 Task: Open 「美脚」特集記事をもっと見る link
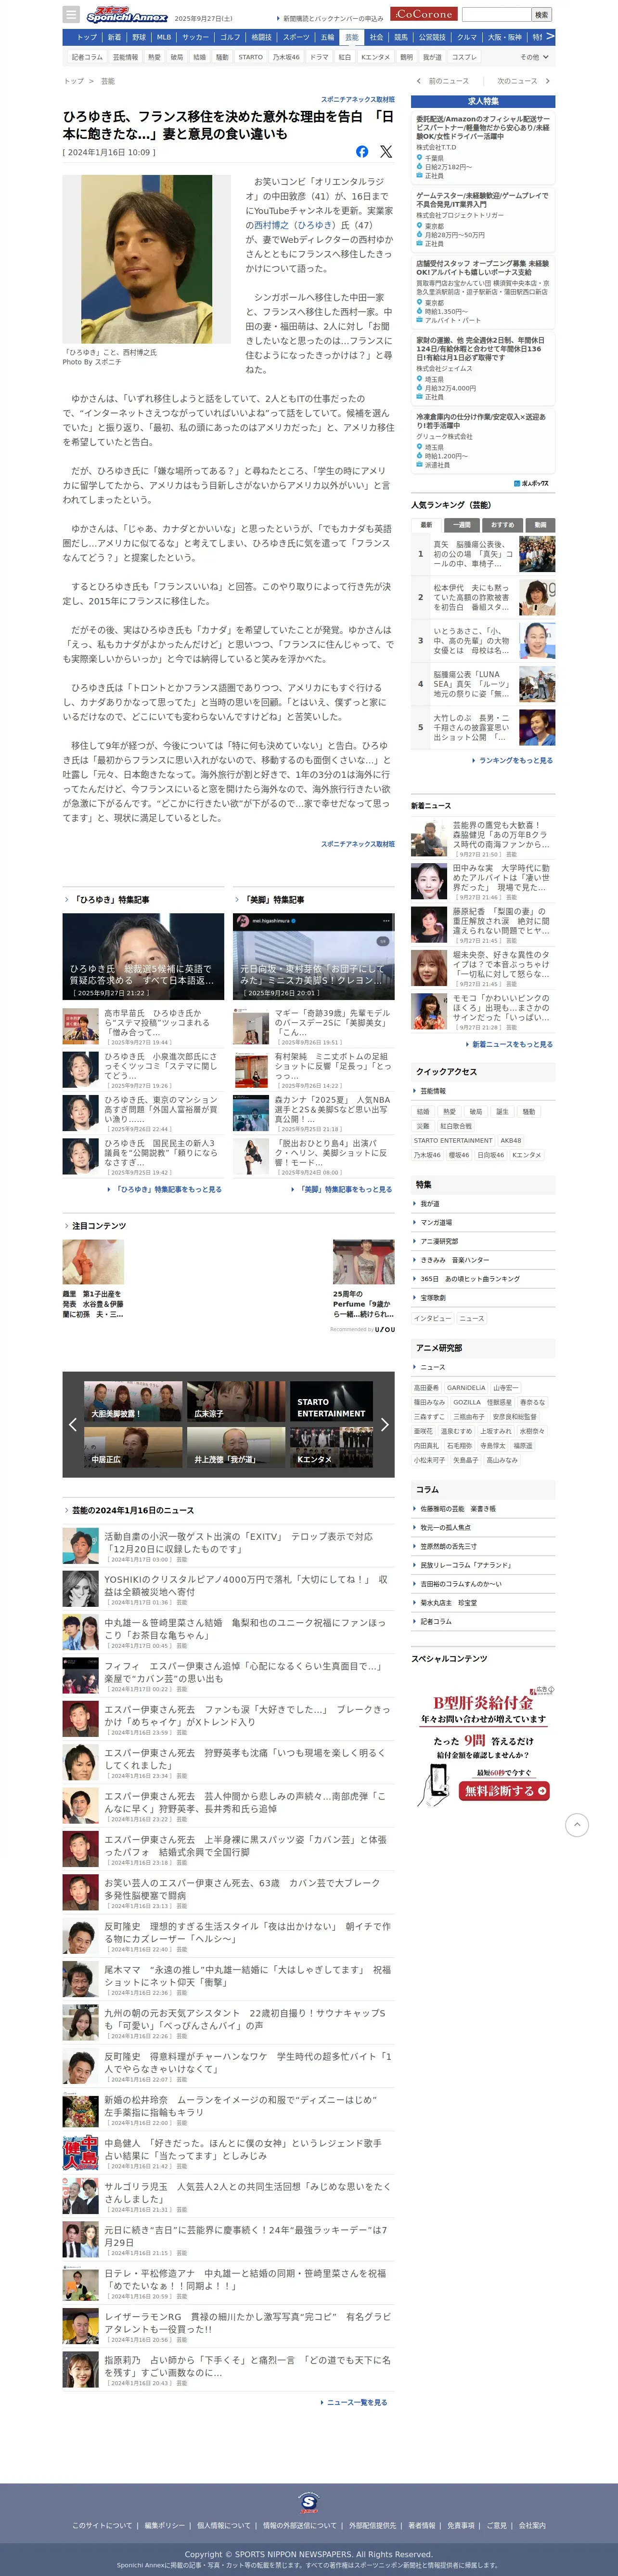click(x=341, y=1189)
